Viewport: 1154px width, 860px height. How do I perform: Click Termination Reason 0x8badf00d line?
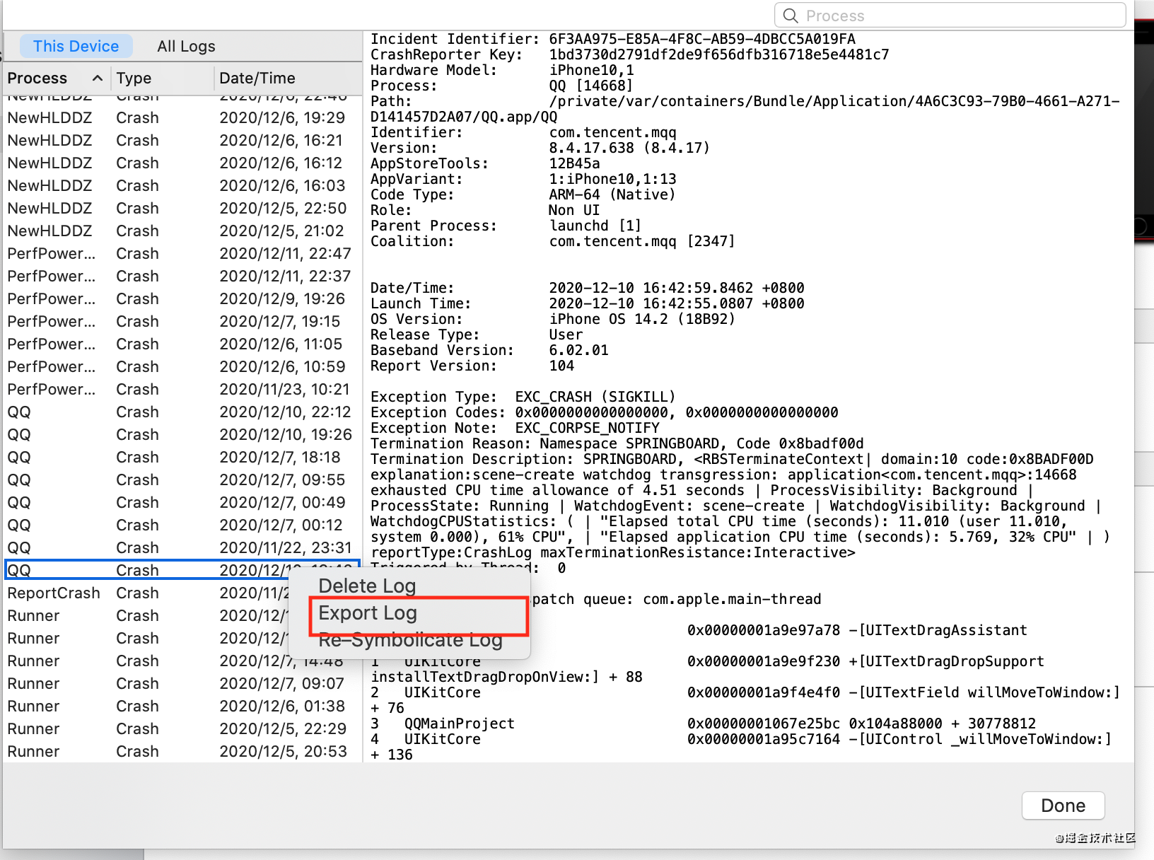coord(617,443)
